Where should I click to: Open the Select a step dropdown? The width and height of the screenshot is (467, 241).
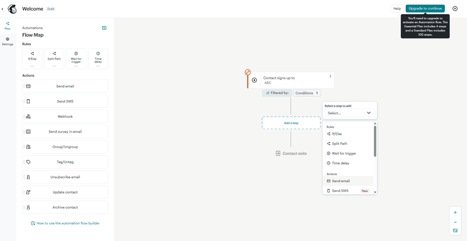[x=350, y=113]
